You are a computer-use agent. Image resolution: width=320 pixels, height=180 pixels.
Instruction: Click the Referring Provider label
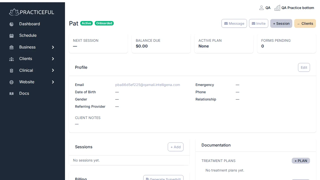[90, 106]
